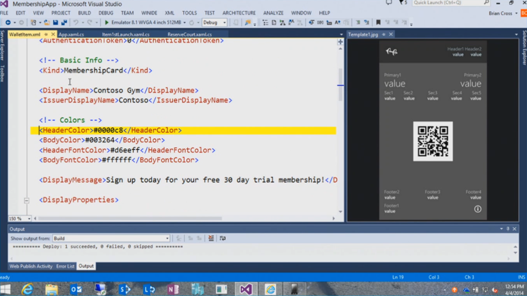The width and height of the screenshot is (527, 296).
Task: Collapse the DisplayProperties XML node
Action: pyautogui.click(x=27, y=201)
